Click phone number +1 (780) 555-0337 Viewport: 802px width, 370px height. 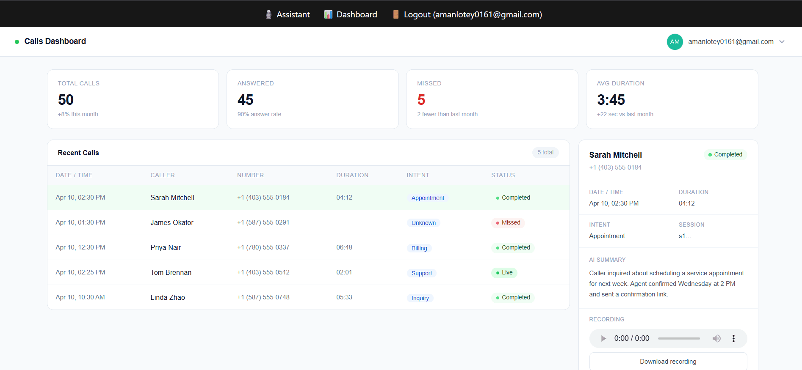point(263,247)
